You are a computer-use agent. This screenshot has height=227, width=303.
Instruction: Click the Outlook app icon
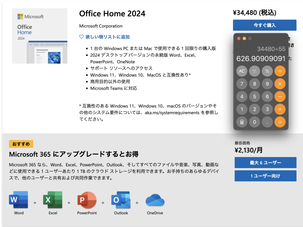point(121,200)
